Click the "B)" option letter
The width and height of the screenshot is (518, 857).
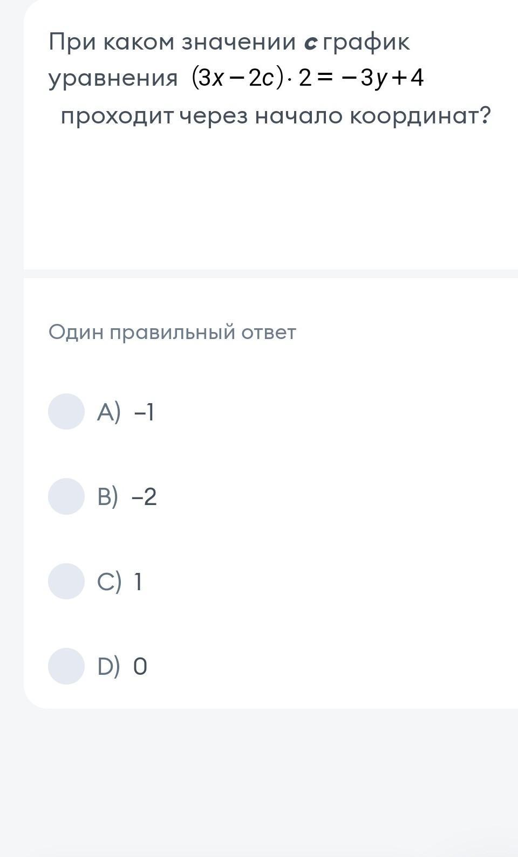(x=107, y=497)
